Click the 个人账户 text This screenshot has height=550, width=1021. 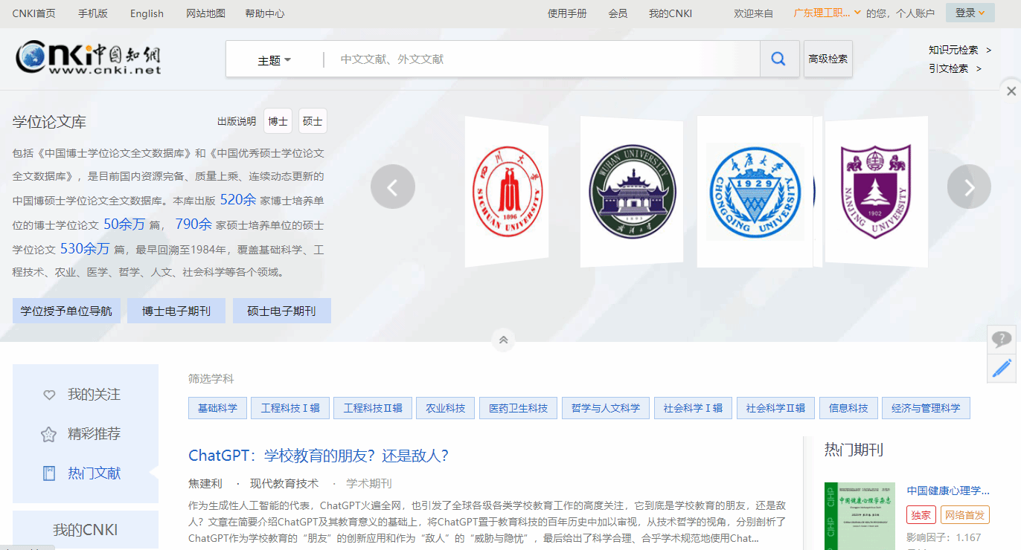(x=915, y=13)
